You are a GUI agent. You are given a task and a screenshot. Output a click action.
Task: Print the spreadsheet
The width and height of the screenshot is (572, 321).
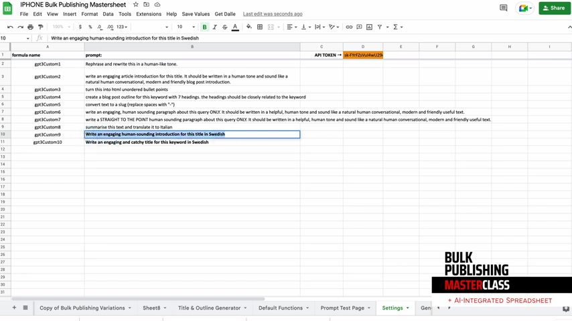(31, 27)
